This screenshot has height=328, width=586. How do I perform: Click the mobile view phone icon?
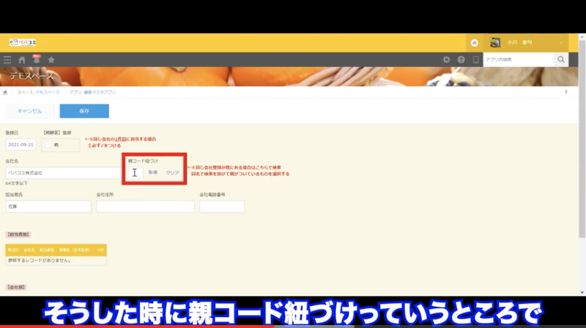(x=475, y=60)
